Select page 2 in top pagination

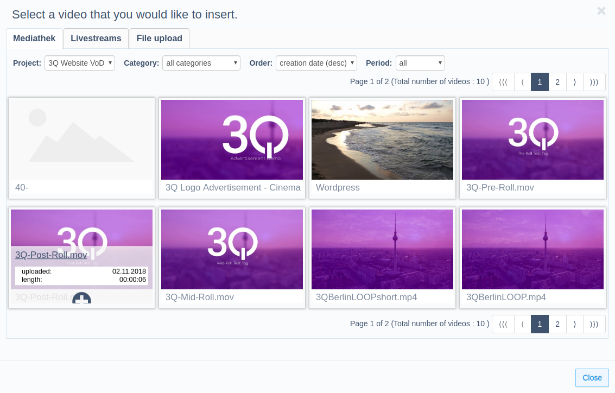coord(557,82)
